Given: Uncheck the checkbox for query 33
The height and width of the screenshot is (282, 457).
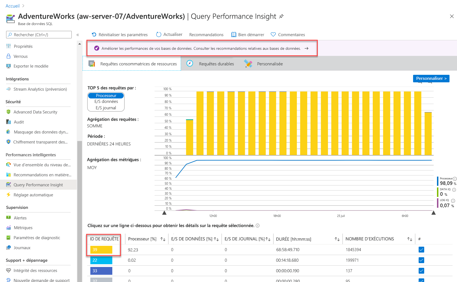Looking at the screenshot, I should 421,271.
